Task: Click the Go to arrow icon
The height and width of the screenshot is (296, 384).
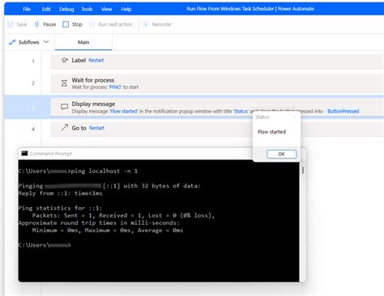Action: 64,127
